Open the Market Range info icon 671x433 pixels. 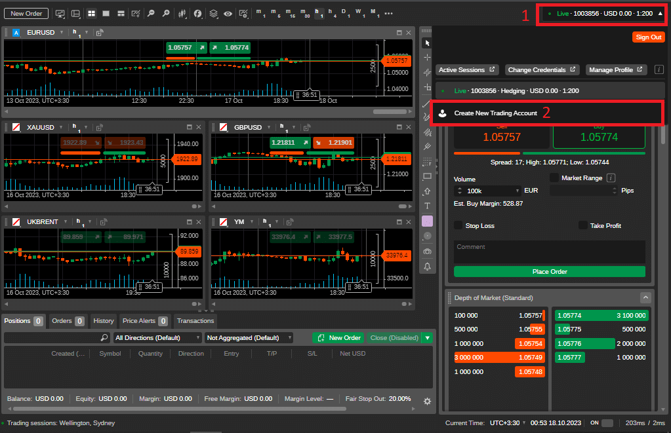point(611,178)
